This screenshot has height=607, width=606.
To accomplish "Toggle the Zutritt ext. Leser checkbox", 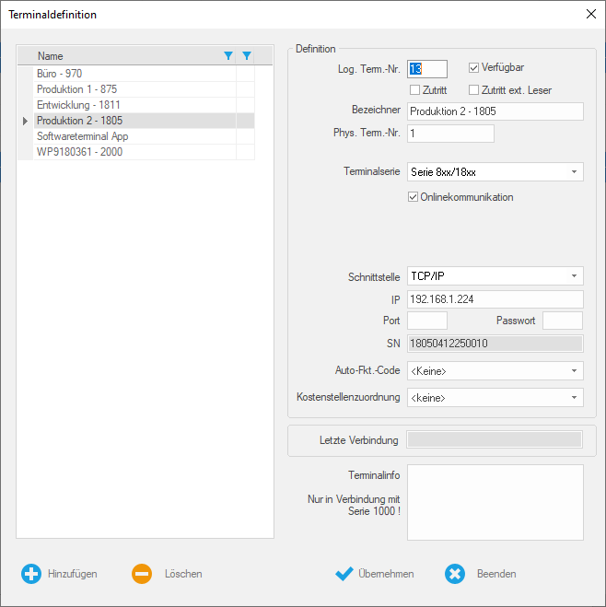I will (474, 89).
